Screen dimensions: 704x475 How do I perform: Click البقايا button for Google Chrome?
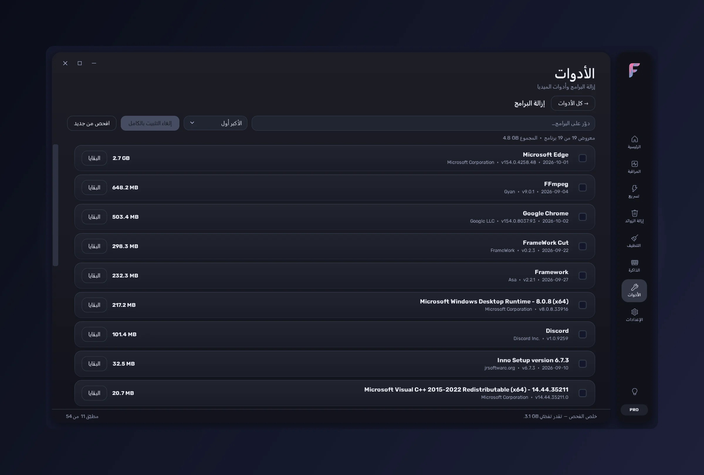coord(94,217)
